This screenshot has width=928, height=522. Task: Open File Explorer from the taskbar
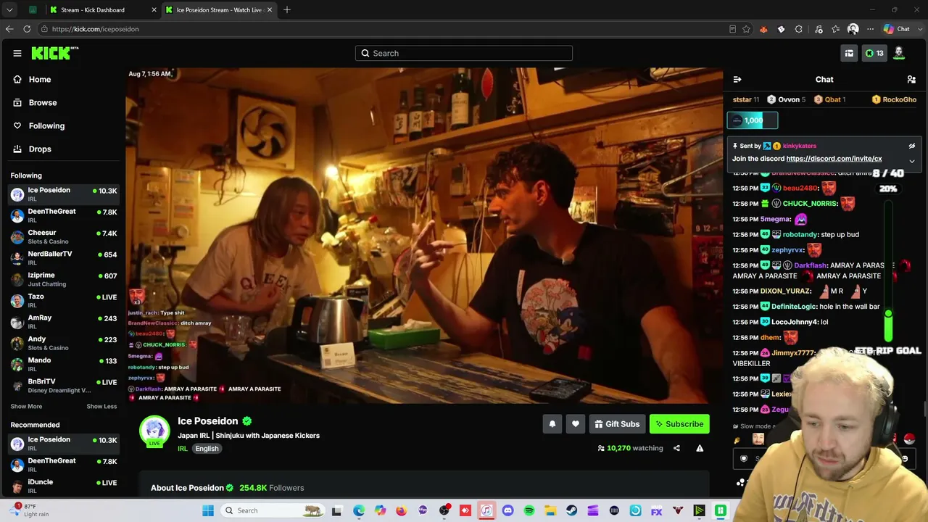(x=550, y=510)
